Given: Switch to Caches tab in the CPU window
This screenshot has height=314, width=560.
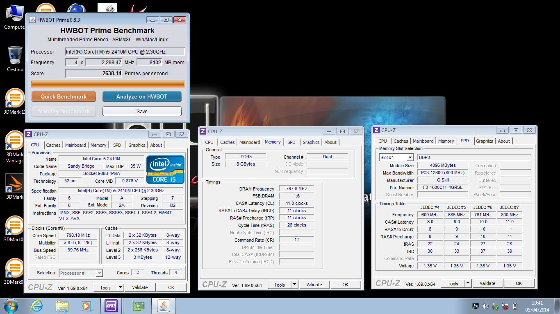Looking at the screenshot, I should click(53, 145).
